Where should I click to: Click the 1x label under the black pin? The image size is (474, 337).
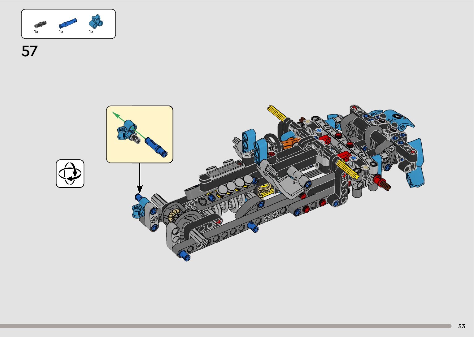click(x=36, y=32)
